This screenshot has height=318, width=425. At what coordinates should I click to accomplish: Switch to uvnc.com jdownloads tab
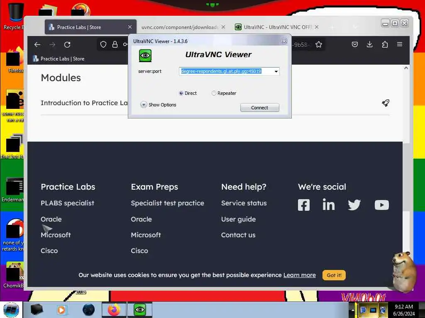tap(179, 27)
